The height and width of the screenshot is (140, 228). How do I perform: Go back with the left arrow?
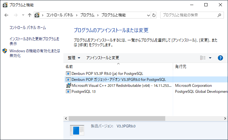pyautogui.click(x=6, y=15)
